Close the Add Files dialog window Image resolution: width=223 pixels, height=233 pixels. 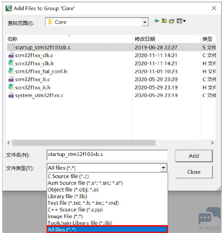(214, 8)
